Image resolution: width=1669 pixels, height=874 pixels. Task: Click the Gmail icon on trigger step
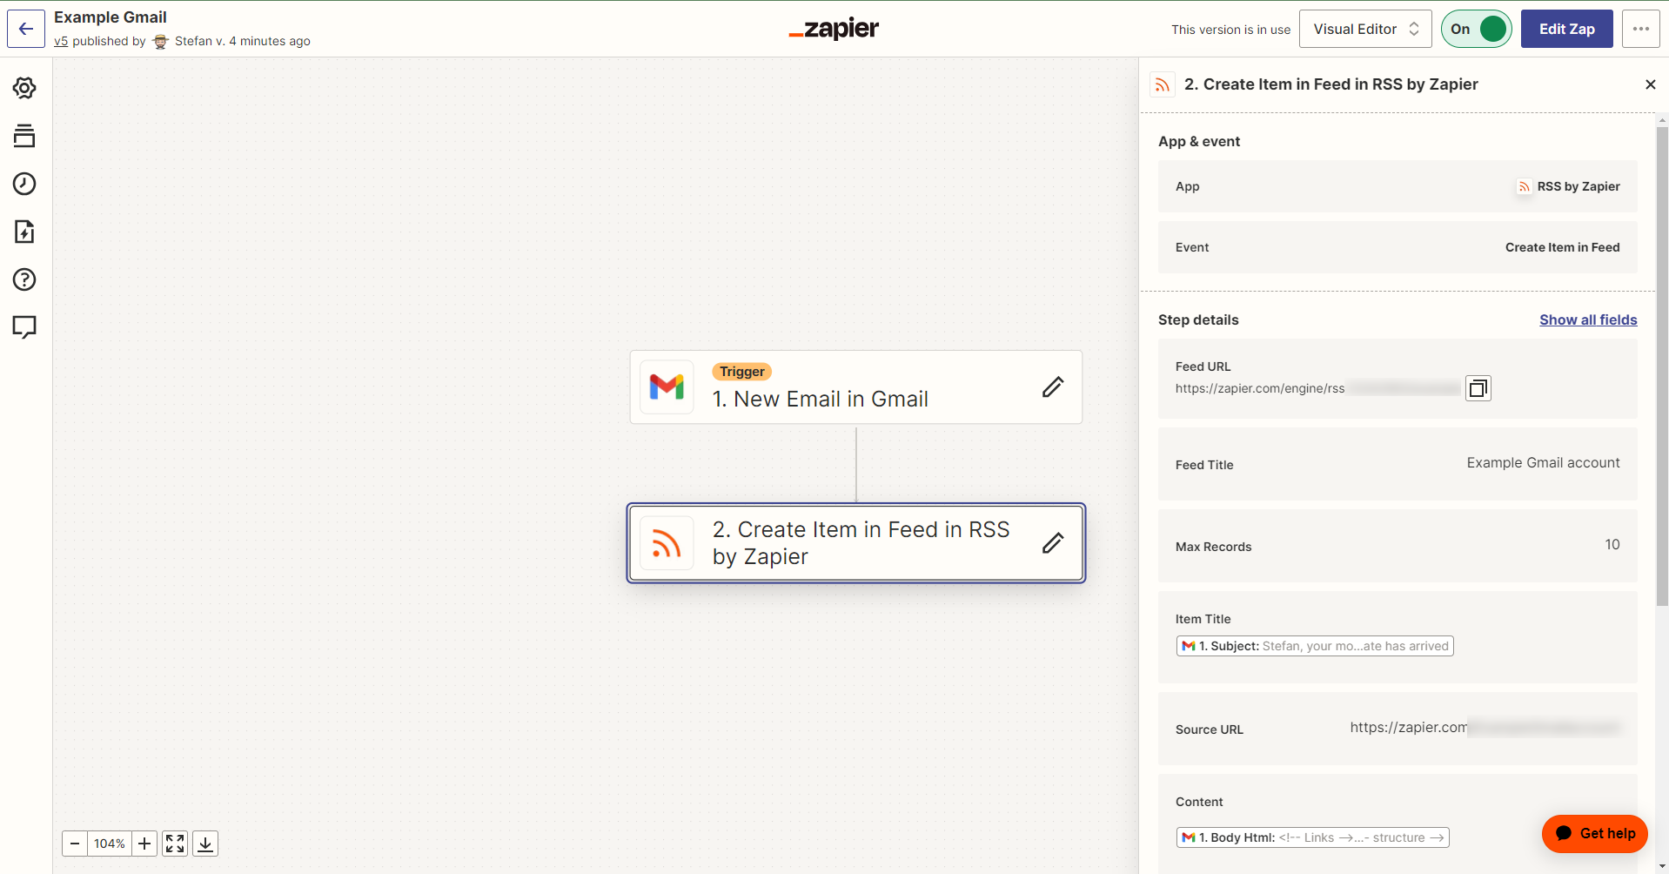point(667,387)
